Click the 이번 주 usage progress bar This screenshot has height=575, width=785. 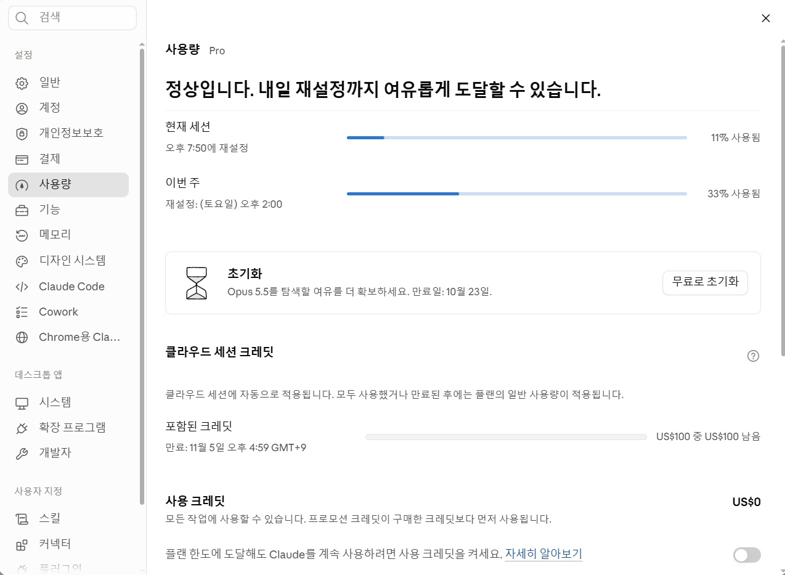point(517,194)
